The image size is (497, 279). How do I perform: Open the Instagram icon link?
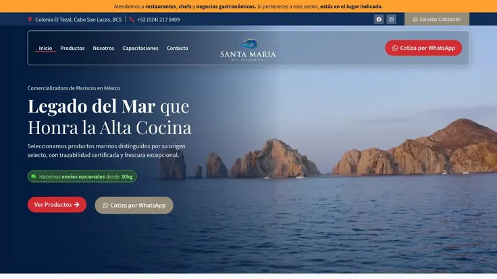391,20
